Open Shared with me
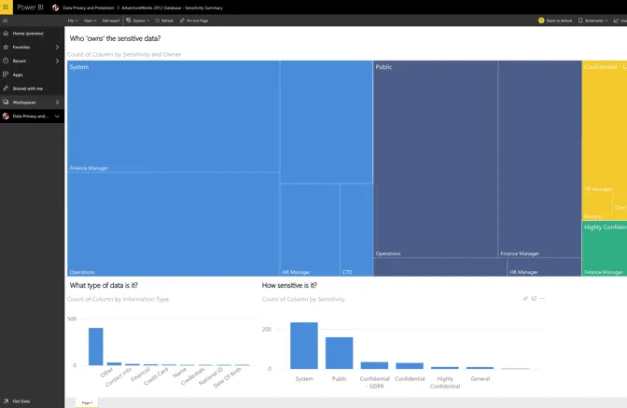This screenshot has width=627, height=408. click(x=28, y=88)
